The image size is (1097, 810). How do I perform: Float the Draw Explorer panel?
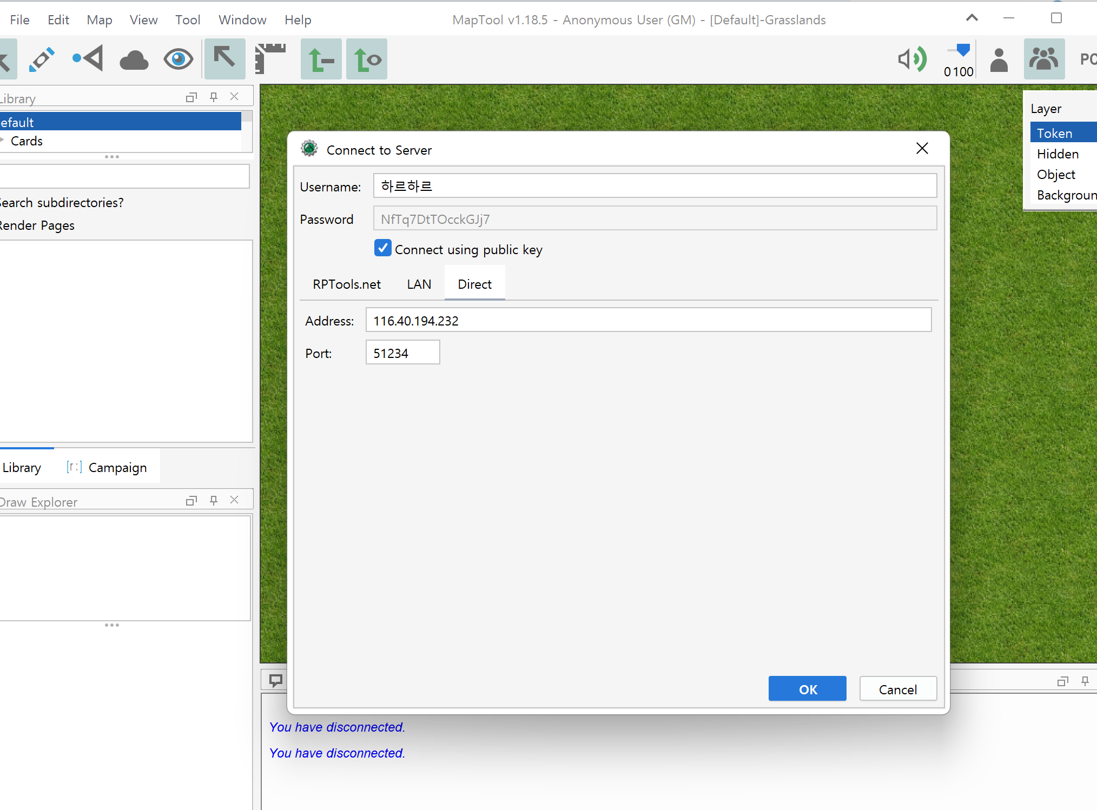click(191, 501)
